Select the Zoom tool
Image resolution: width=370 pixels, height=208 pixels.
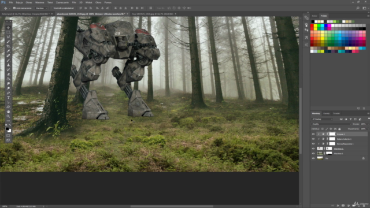[8, 116]
